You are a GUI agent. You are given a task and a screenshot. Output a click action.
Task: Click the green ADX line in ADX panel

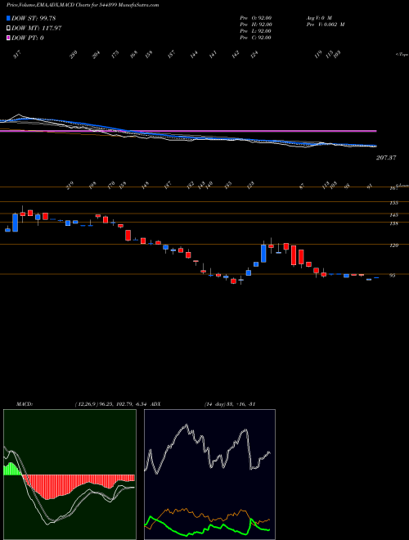207,528
